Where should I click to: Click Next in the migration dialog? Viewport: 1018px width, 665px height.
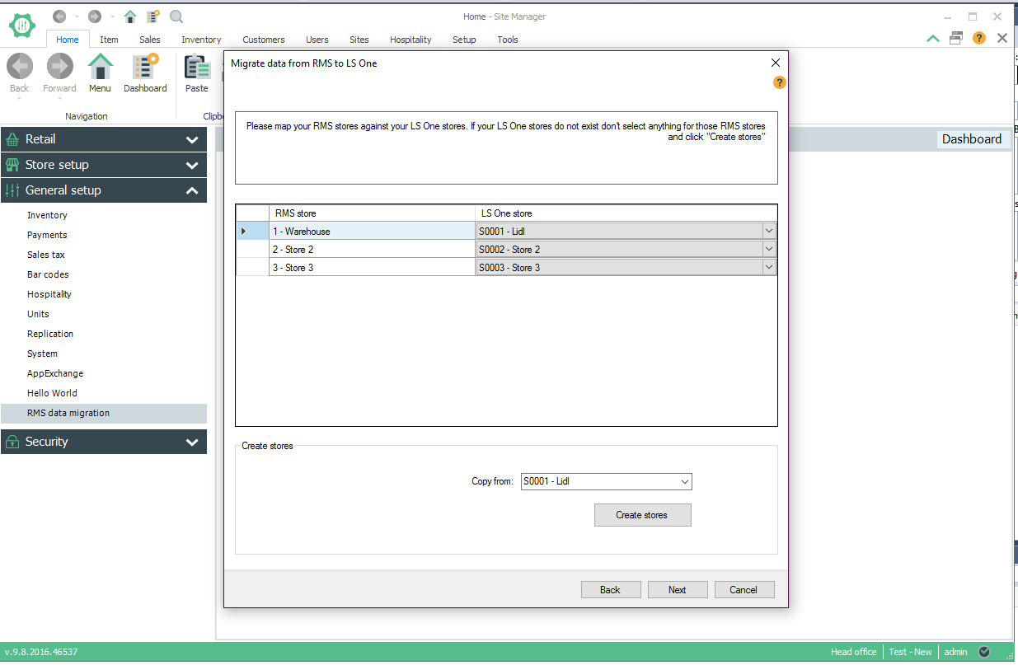[x=677, y=589]
